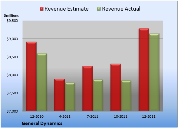
Task: Click the green Revenue Actual legend swatch
Action: pos(99,9)
